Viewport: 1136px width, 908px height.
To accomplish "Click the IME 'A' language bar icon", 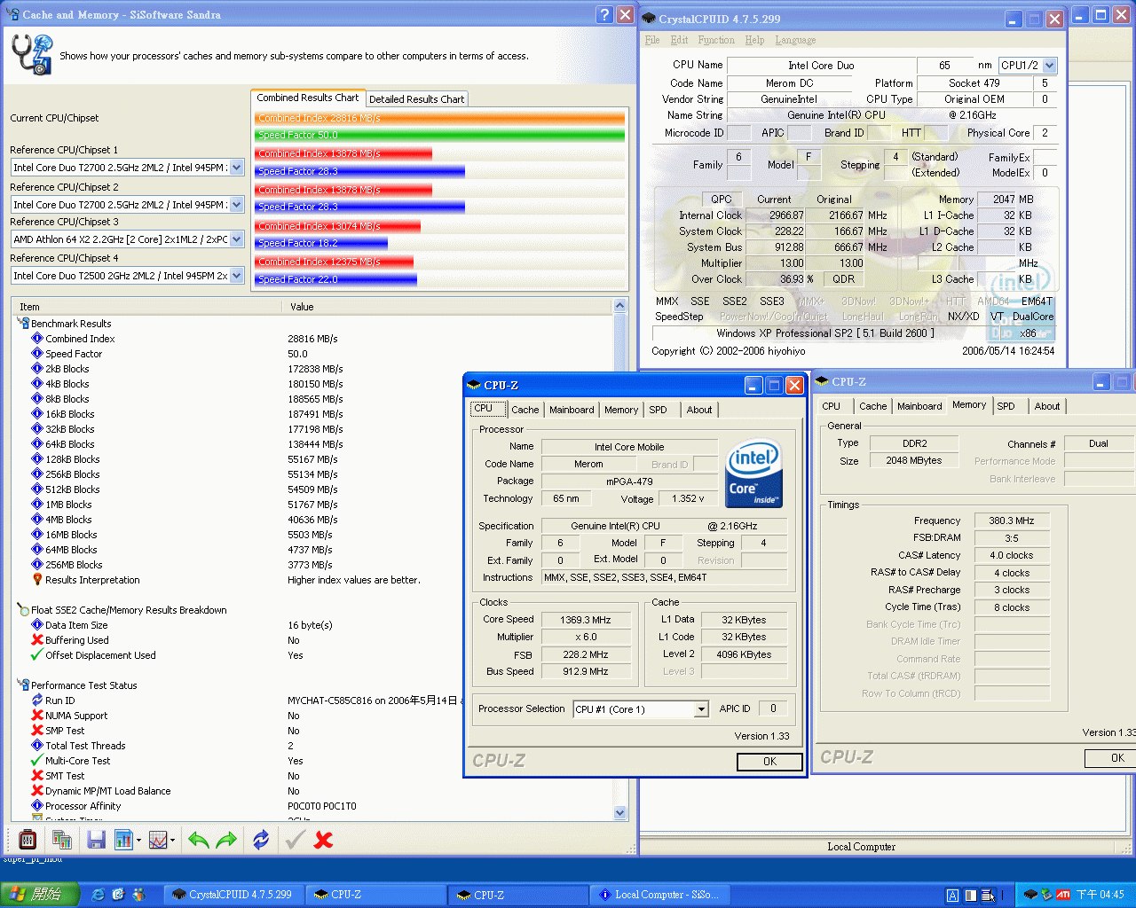I will 952,896.
